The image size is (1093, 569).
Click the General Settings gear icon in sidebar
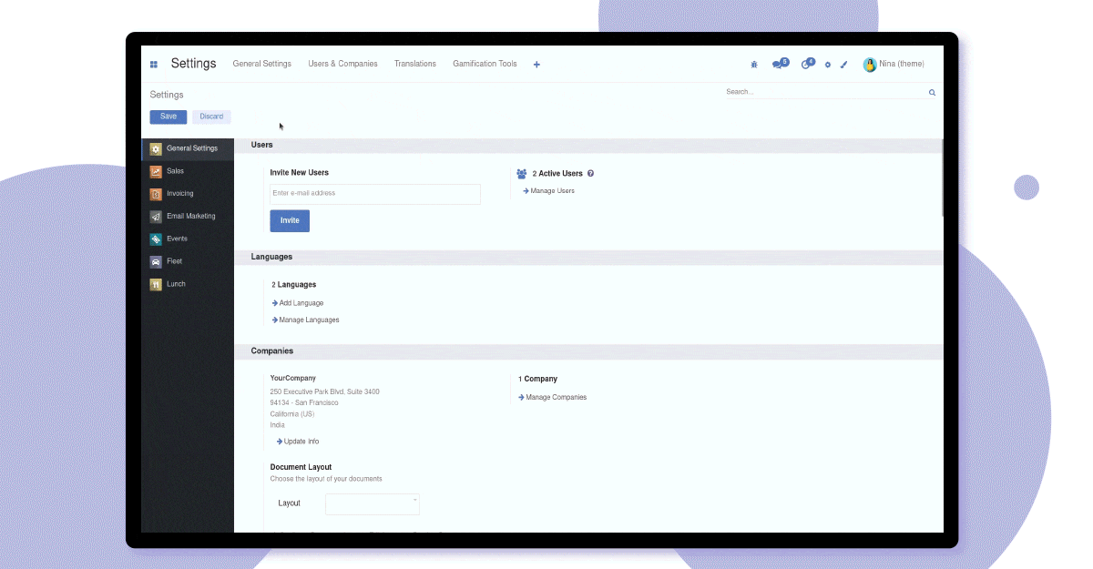click(x=156, y=148)
